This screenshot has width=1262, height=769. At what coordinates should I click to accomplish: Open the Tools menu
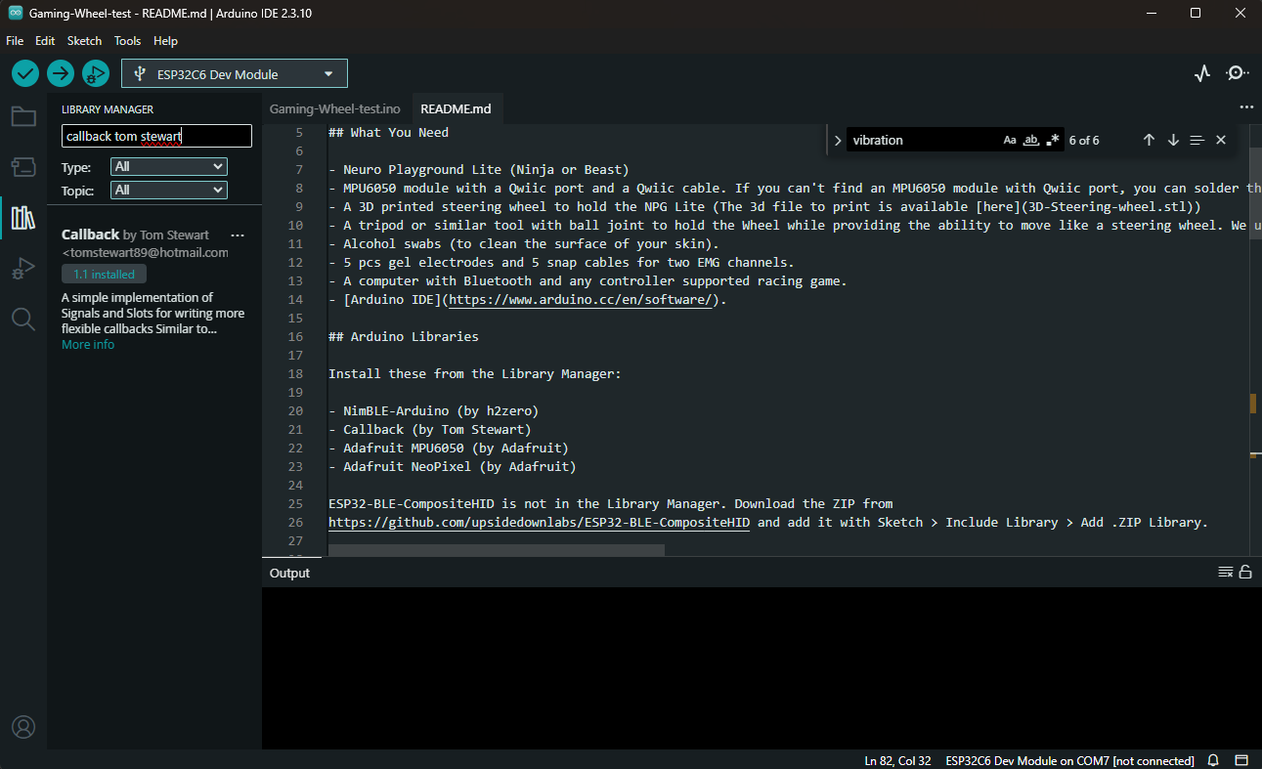(x=127, y=41)
